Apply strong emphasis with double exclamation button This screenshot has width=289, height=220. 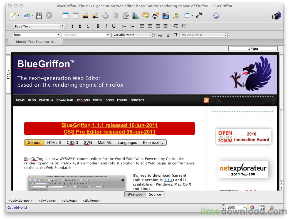80,26
